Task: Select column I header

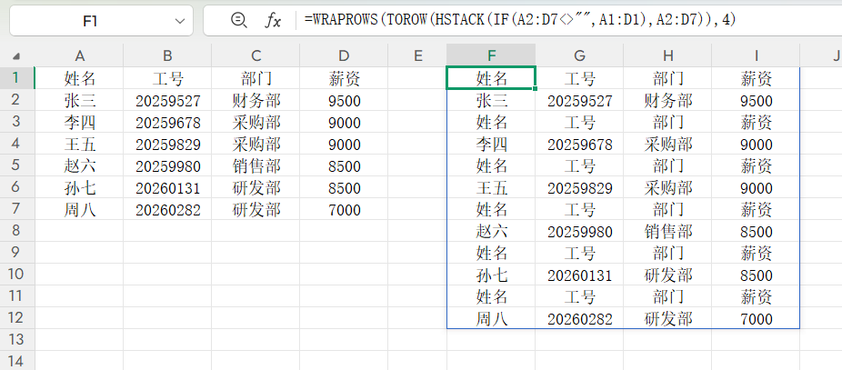Action: tap(756, 56)
